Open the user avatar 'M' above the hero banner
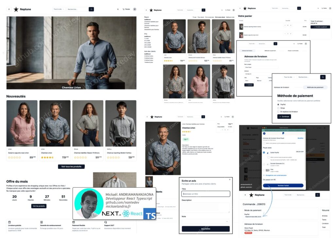This screenshot has width=335, height=238. 135,9
